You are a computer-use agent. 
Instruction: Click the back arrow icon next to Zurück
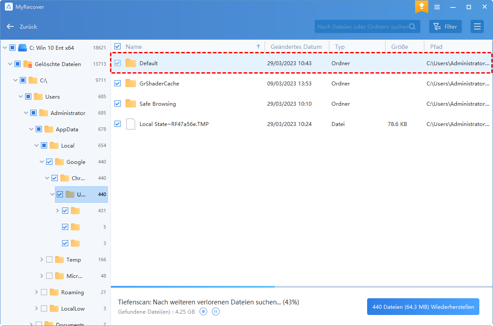point(10,26)
